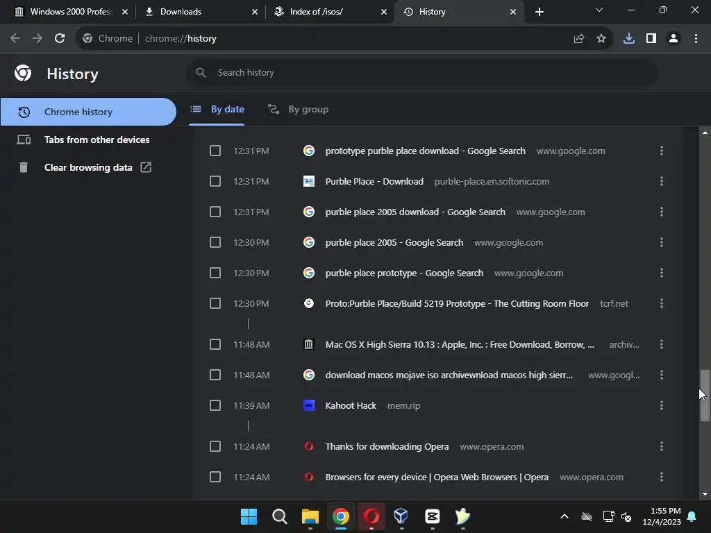Show hidden tray icons chevron
The image size is (711, 533).
[564, 516]
